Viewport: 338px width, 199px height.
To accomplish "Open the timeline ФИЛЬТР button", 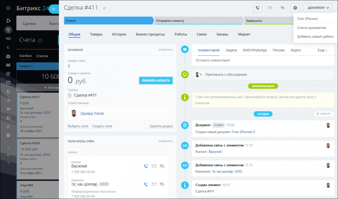I will coord(324,114).
